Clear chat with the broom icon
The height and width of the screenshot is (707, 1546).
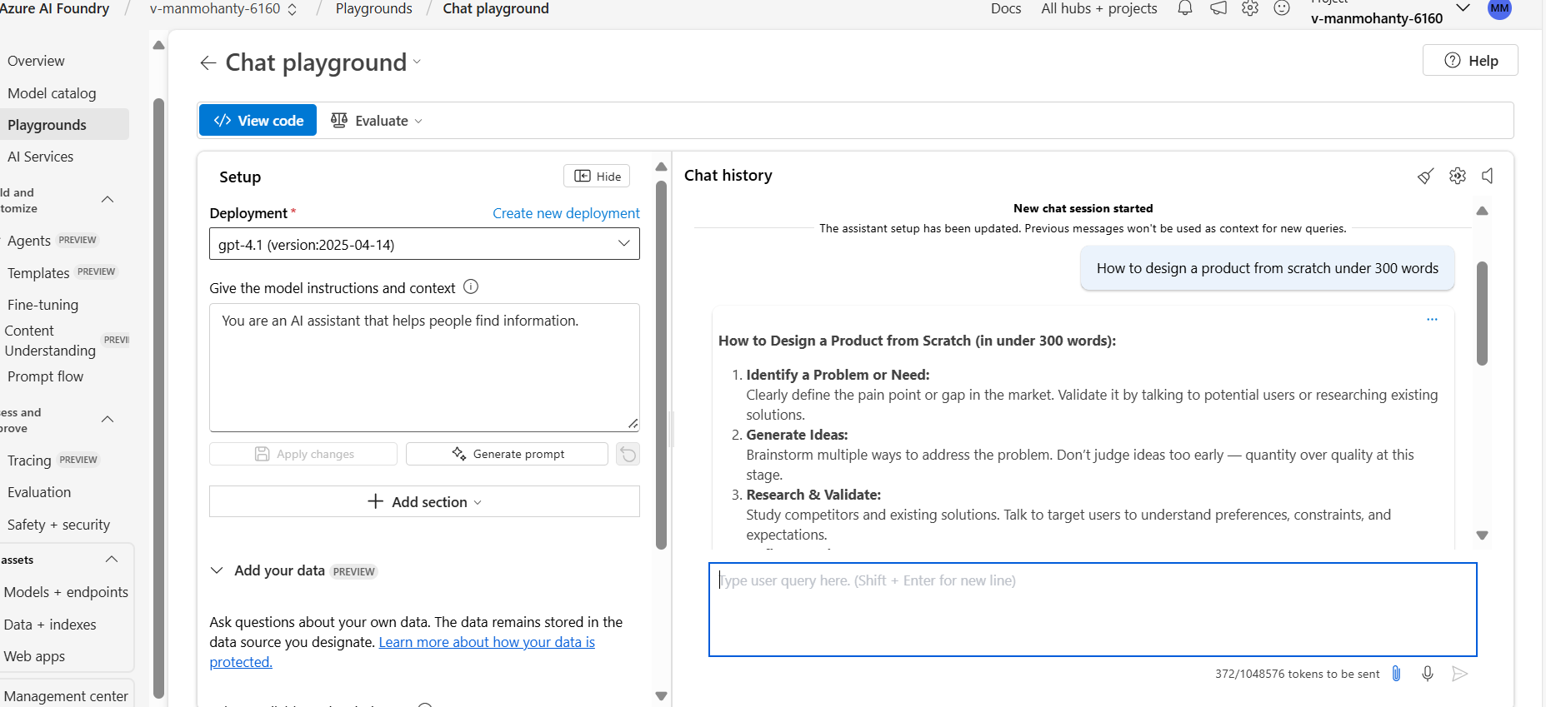click(x=1425, y=176)
